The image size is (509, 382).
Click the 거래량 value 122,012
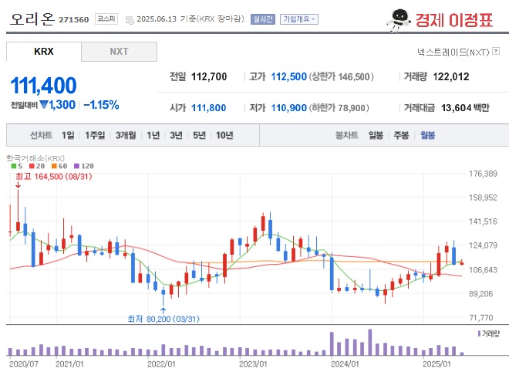point(451,76)
